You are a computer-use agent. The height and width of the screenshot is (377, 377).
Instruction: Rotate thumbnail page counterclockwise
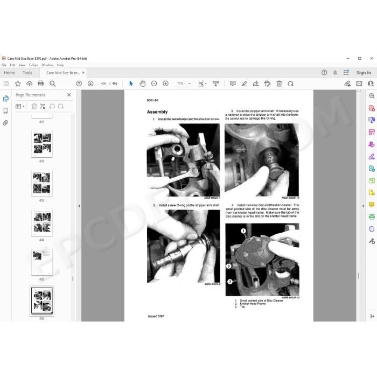[x=52, y=106]
